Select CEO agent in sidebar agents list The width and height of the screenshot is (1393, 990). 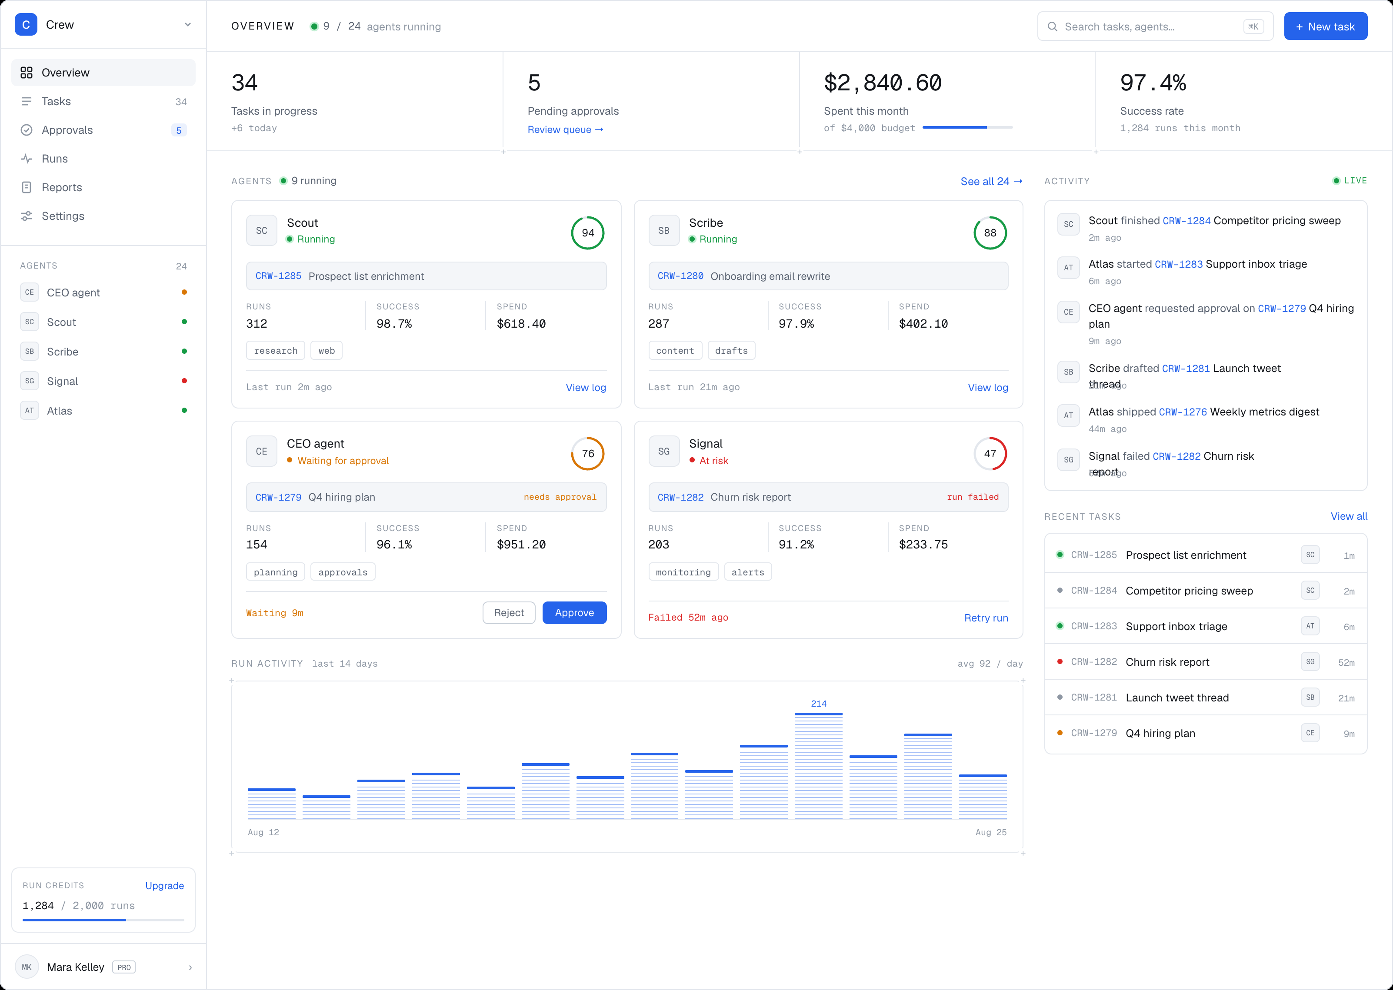(x=103, y=292)
